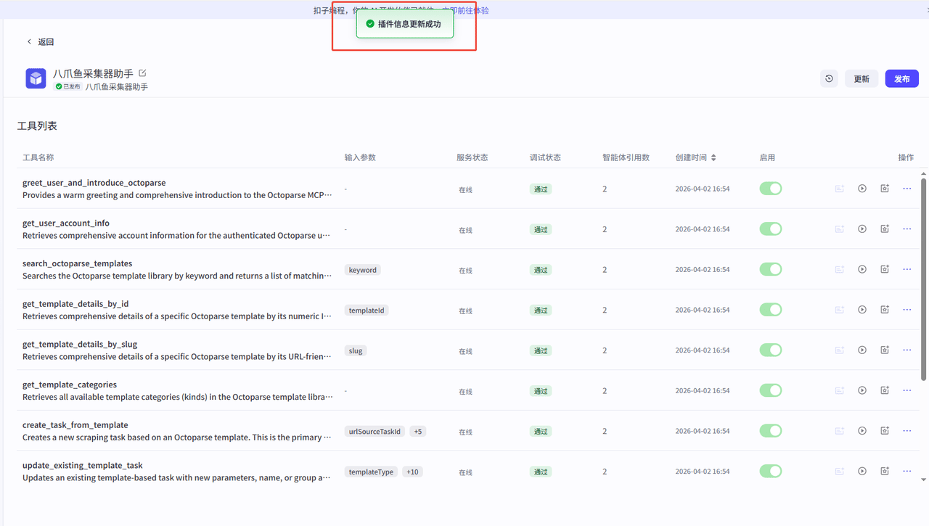The width and height of the screenshot is (929, 526).
Task: Open version history clock icon
Action: tap(830, 78)
